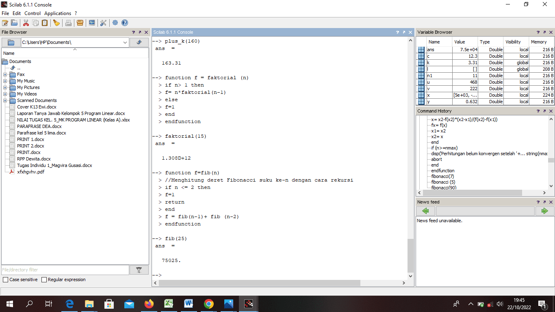Expand the My Pictures folder
This screenshot has height=312, width=555.
5,87
